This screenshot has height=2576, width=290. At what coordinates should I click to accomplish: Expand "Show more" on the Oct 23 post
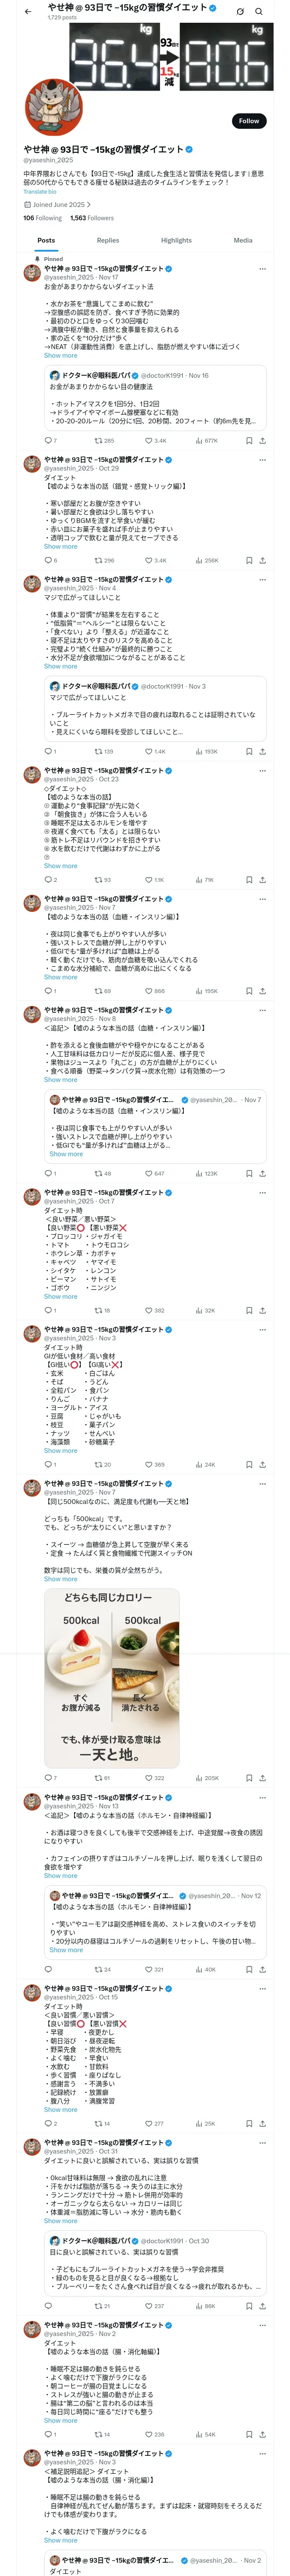click(x=60, y=866)
